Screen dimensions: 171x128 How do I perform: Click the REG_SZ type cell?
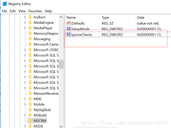pyautogui.click(x=107, y=23)
